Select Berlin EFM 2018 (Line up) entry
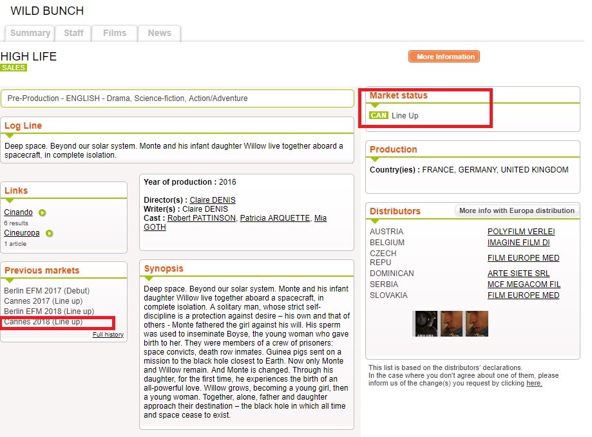This screenshot has height=437, width=592. coord(49,311)
